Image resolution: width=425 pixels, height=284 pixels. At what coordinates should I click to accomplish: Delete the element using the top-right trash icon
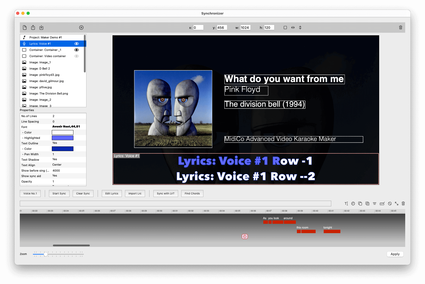401,27
